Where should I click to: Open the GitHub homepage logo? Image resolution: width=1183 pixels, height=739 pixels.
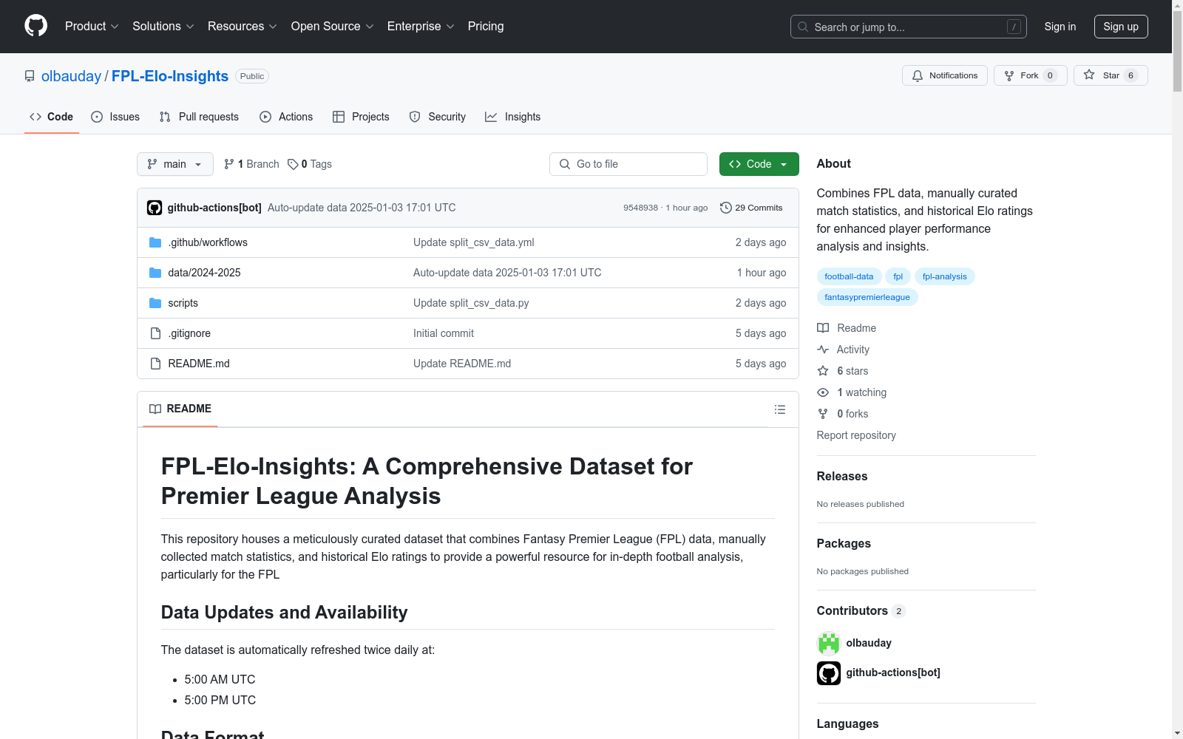[x=35, y=26]
